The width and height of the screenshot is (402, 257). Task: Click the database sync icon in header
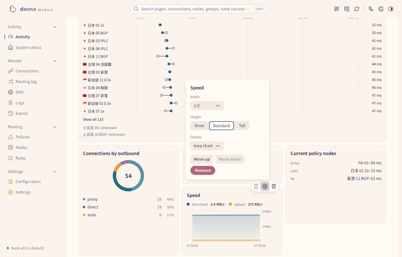347,9
